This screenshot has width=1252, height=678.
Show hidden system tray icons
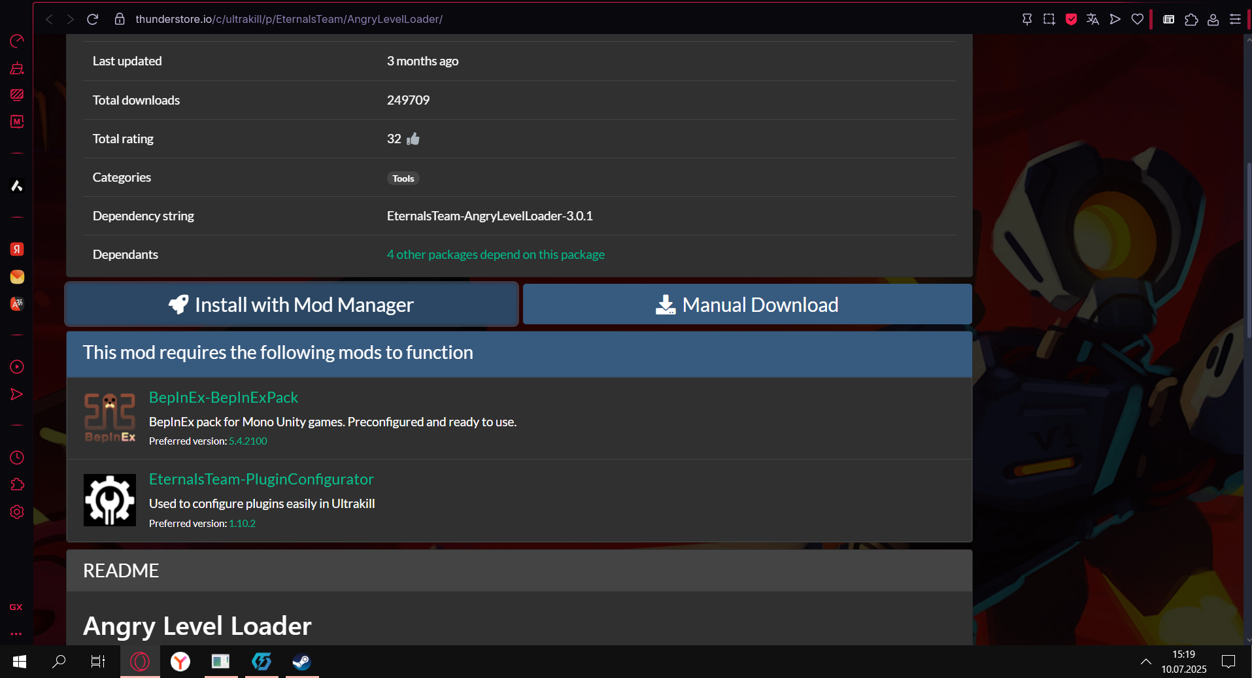pyautogui.click(x=1145, y=662)
